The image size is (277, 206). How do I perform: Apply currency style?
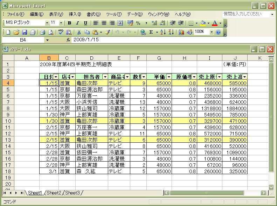point(130,23)
